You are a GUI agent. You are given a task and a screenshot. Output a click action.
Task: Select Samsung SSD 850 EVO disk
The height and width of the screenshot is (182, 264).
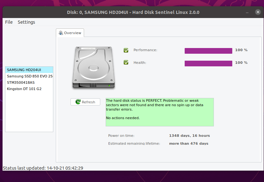29,76
